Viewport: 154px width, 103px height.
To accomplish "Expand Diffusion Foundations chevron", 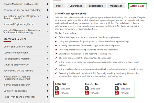I will coord(47,91).
